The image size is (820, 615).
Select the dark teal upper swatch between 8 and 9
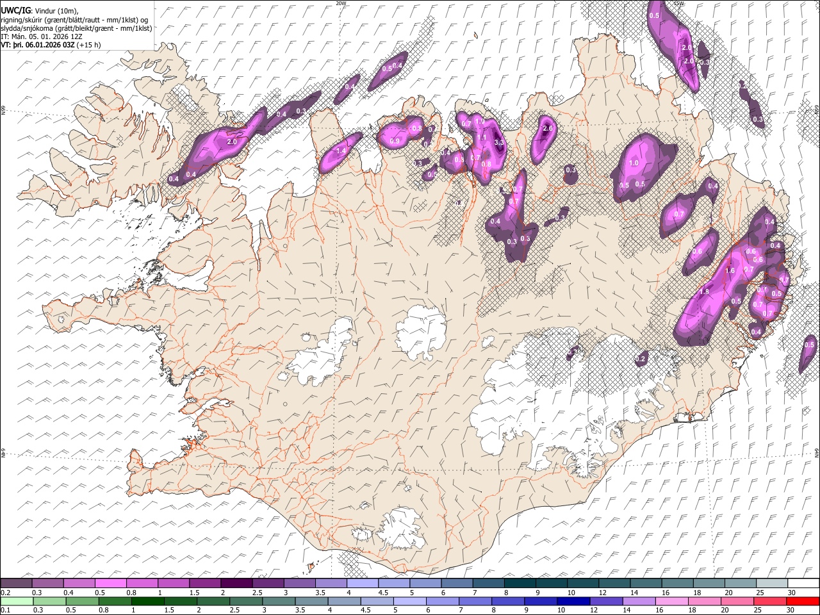(x=520, y=583)
